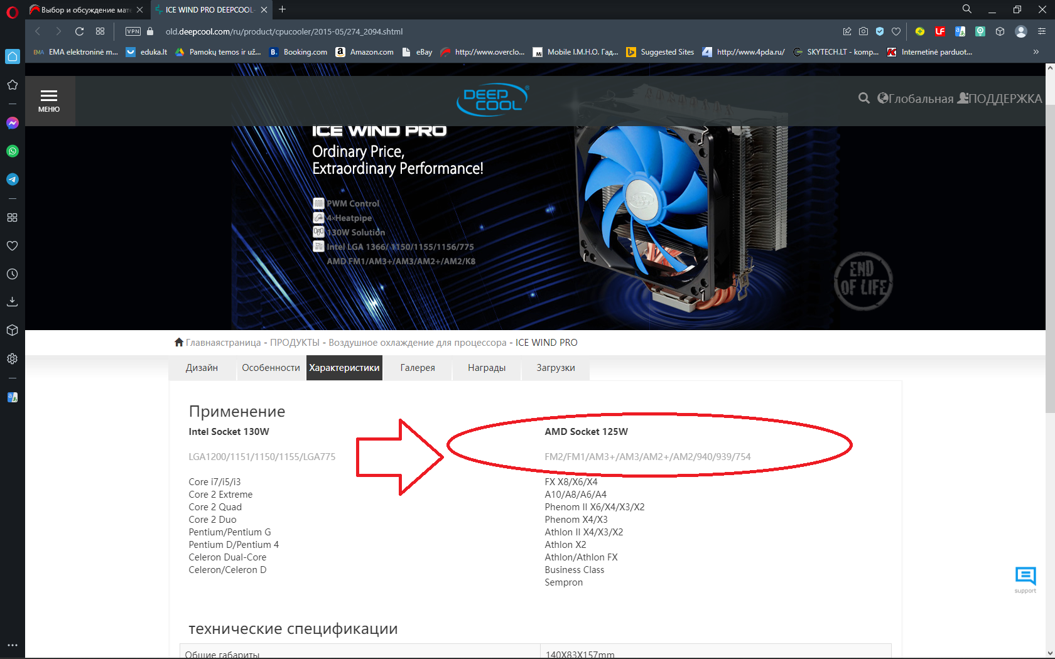Toggle the VPN badge in address bar

coord(133,31)
